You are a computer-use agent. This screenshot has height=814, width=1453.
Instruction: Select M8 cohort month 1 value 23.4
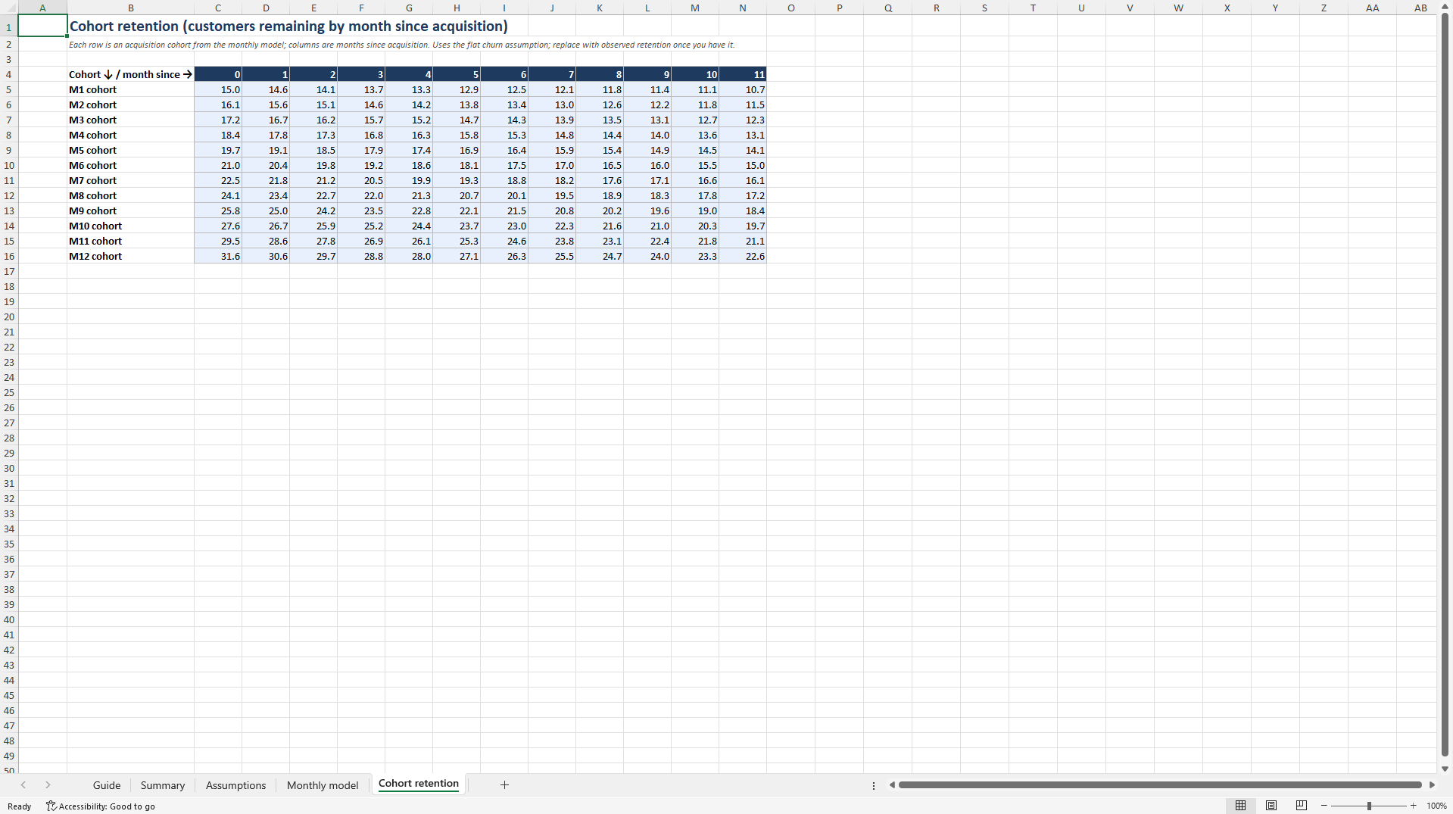tap(266, 195)
